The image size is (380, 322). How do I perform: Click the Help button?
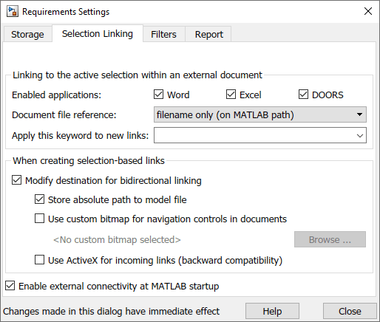click(272, 311)
